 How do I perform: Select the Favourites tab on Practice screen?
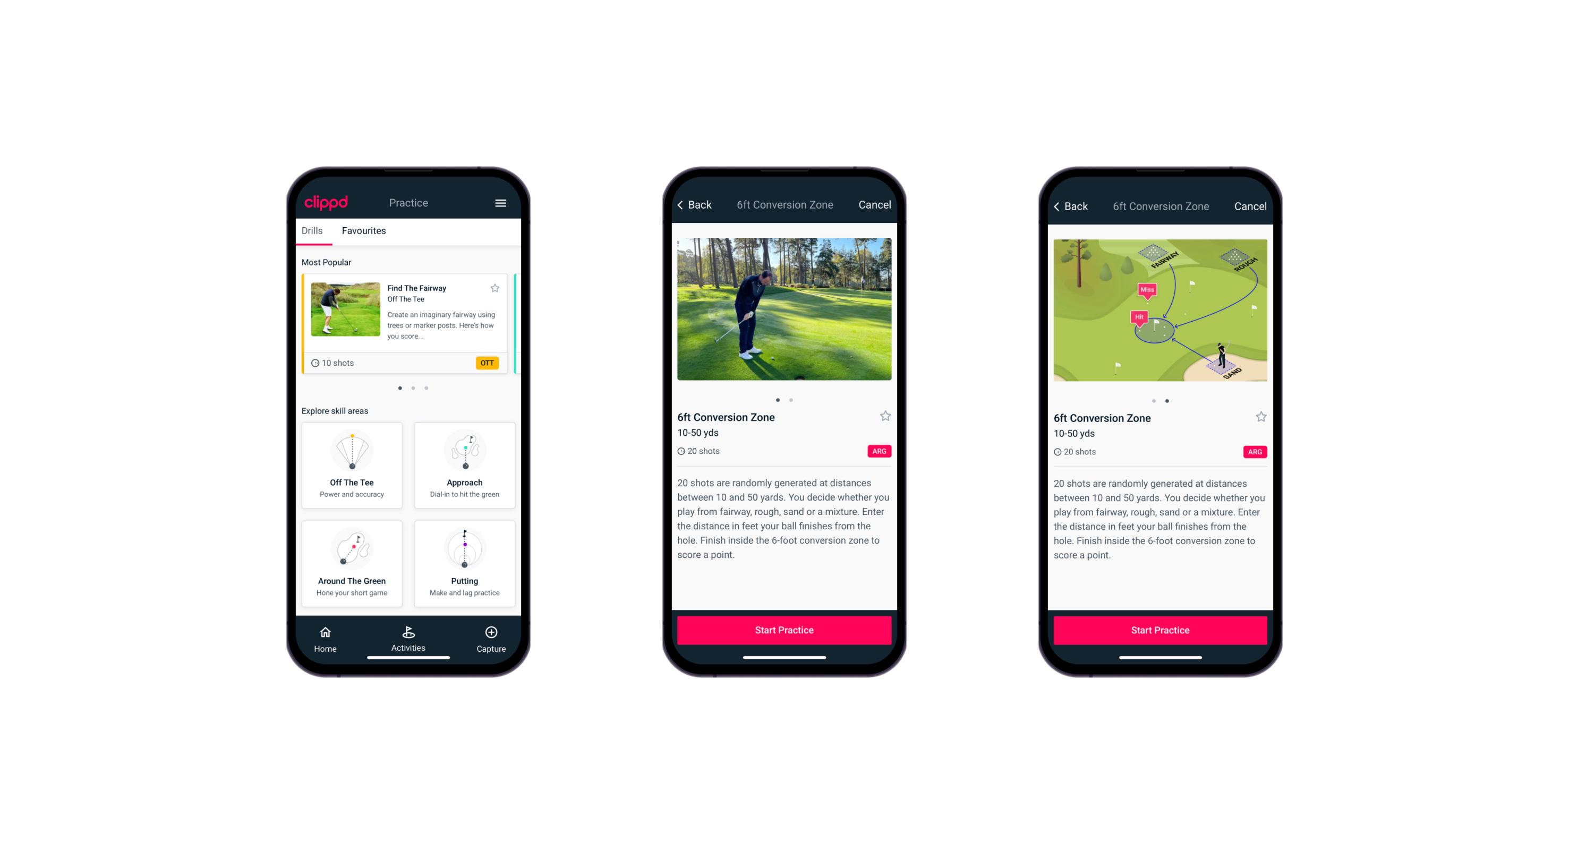[x=364, y=231]
